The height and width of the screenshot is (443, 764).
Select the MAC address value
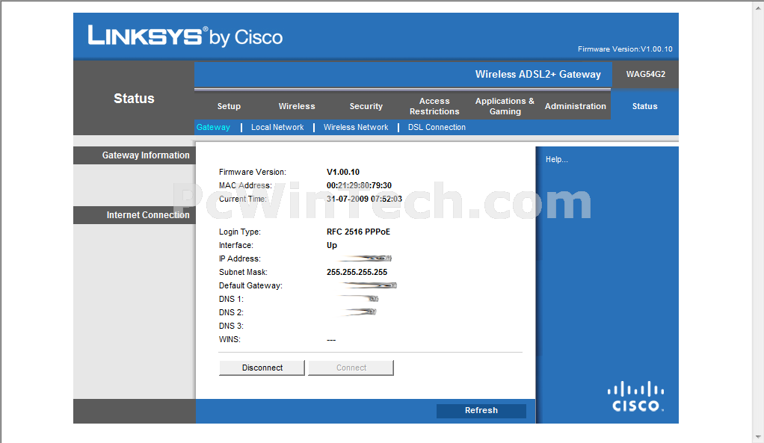point(359,185)
